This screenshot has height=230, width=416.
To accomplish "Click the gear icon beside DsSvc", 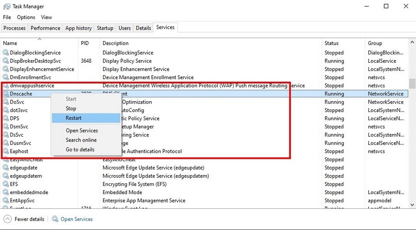I will tap(6, 134).
